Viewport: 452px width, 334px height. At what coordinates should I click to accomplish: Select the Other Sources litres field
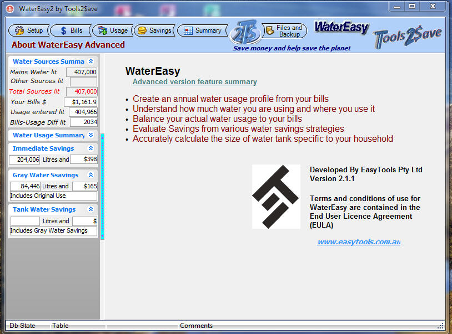pyautogui.click(x=83, y=81)
